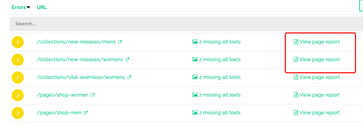The height and width of the screenshot is (125, 363).
Task: Click document icon on first View page report
Action: click(x=296, y=42)
